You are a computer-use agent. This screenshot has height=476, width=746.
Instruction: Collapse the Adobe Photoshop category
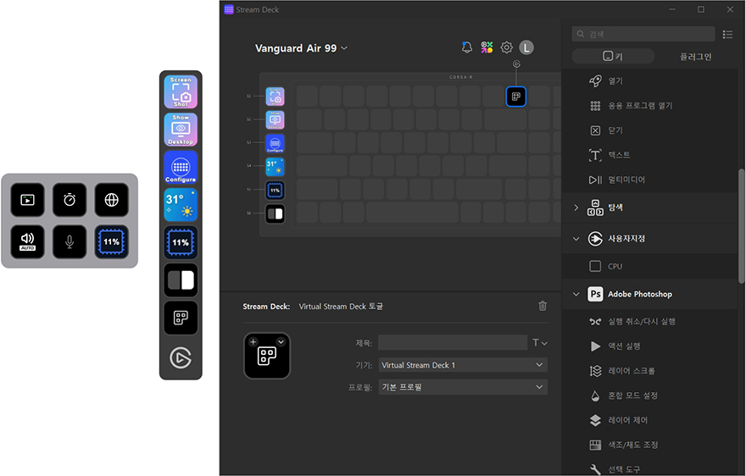pyautogui.click(x=576, y=295)
